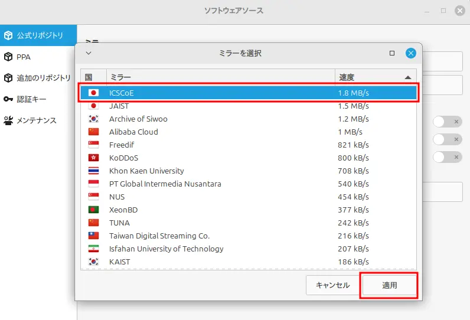Select the Khon Kaen University mirror
Viewport: 470px width, 320px height.
249,171
